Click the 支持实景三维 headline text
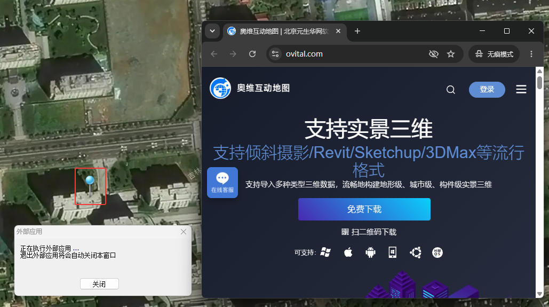This screenshot has height=307, width=549. [369, 129]
